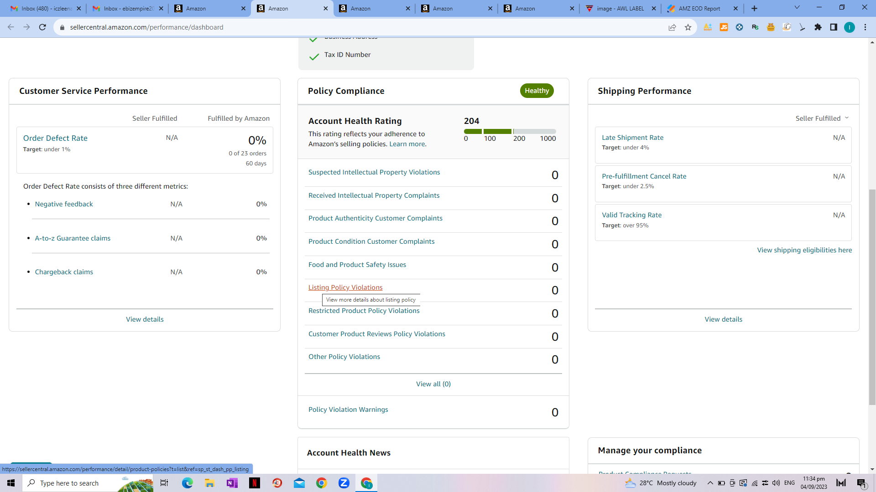Screen dimensions: 876x492
Task: Show hidden system tray icons
Action: (710, 483)
